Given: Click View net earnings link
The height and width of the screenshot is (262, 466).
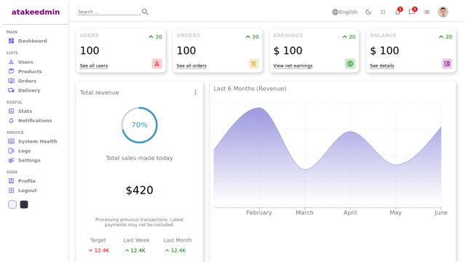Looking at the screenshot, I should pos(293,65).
